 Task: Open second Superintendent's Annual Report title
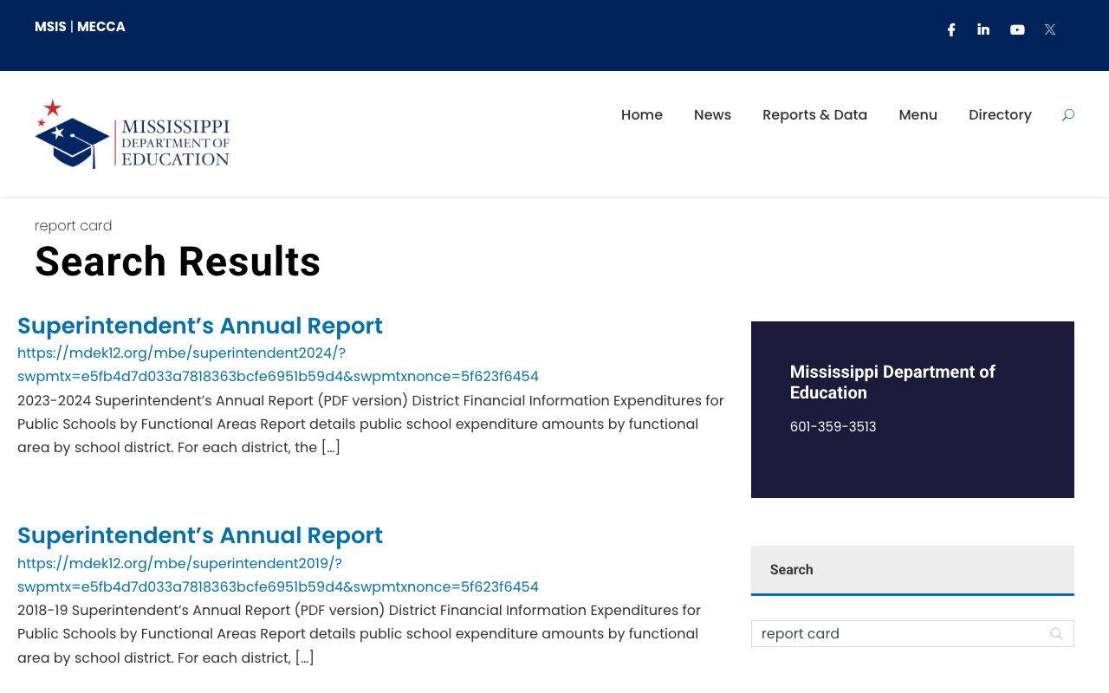click(x=200, y=535)
